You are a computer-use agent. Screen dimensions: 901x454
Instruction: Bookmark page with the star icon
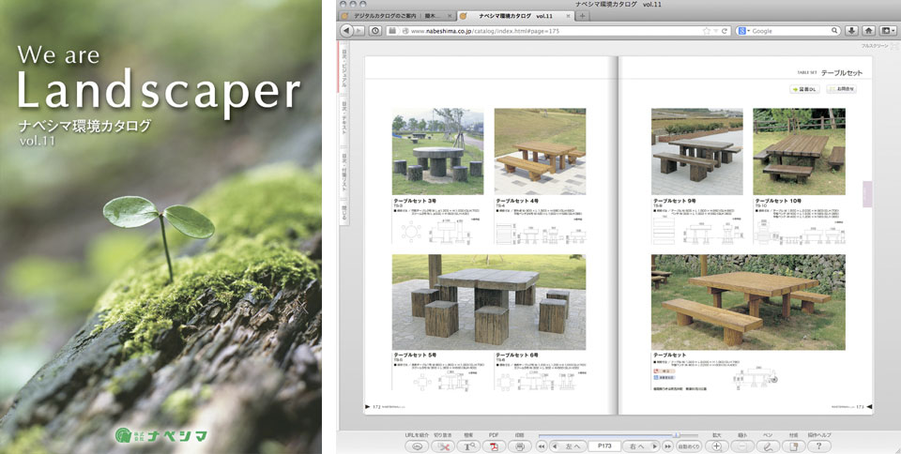pyautogui.click(x=706, y=31)
